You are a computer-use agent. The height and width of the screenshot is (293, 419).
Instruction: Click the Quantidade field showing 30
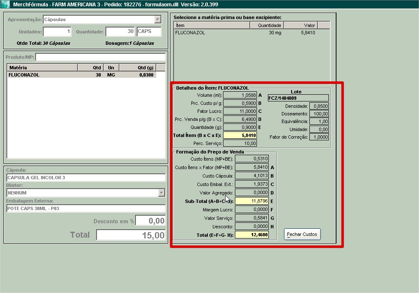120,32
